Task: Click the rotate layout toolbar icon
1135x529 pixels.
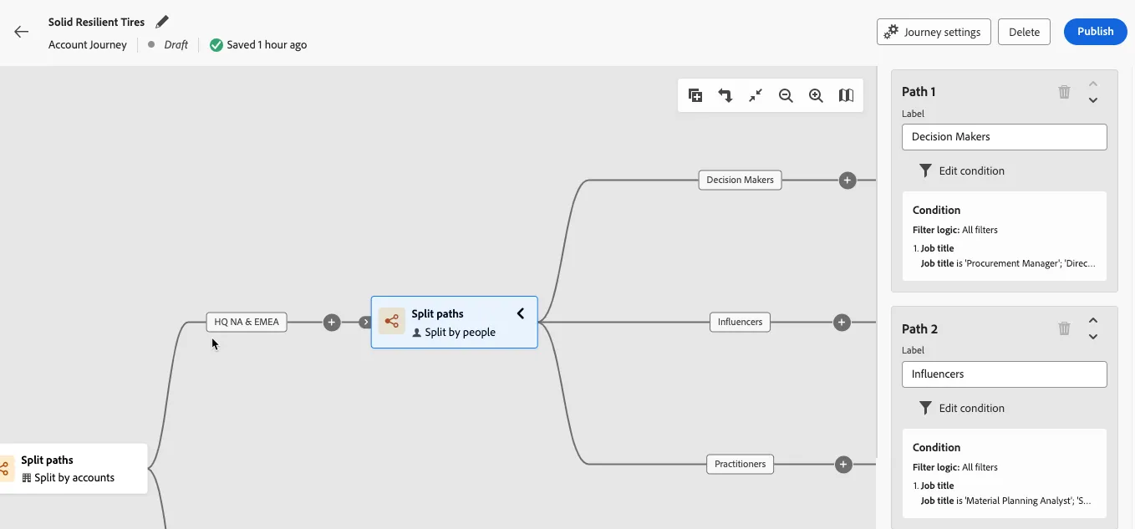Action: point(725,95)
